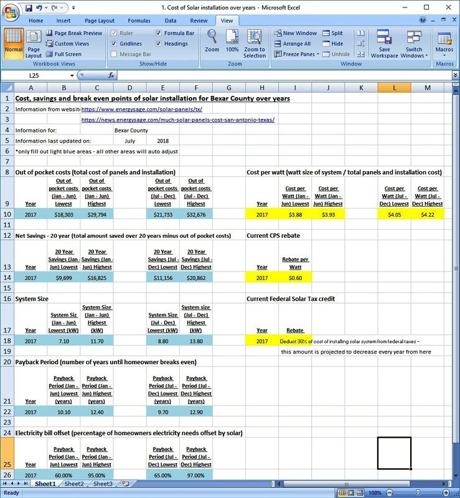This screenshot has width=460, height=498.
Task: Click the Save icon in Quick Access toolbar
Action: (29, 7)
